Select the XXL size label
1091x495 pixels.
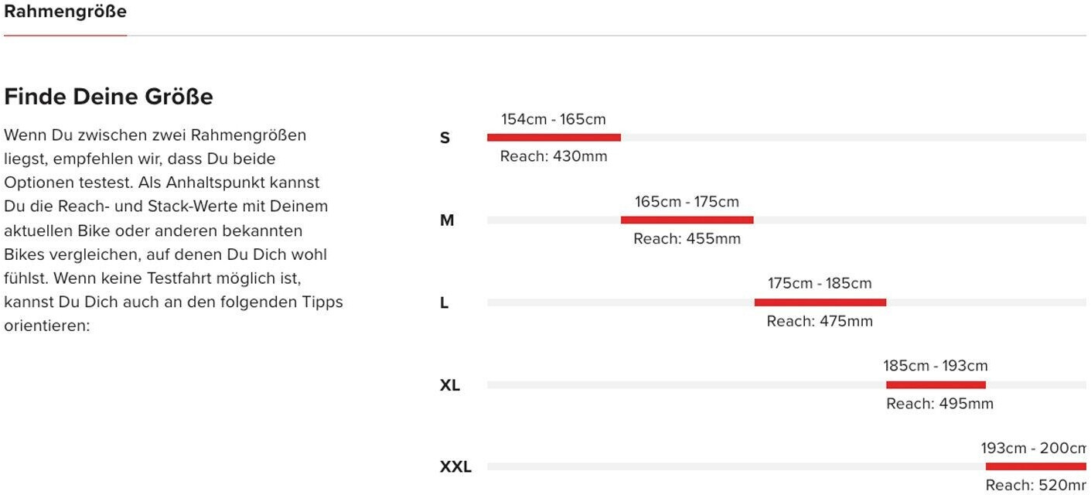(455, 467)
